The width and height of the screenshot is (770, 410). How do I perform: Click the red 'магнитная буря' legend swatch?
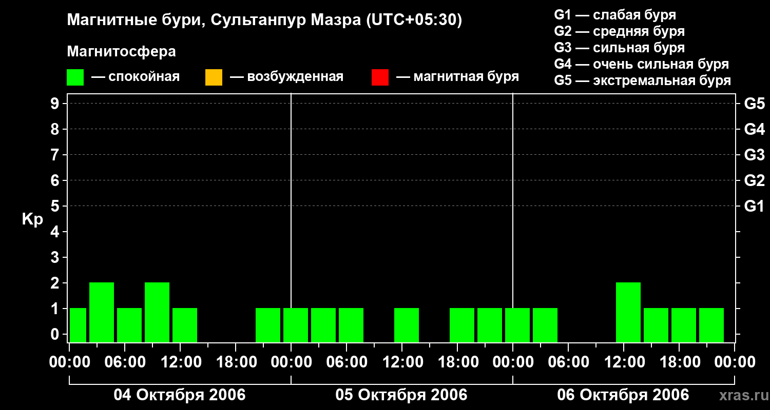(380, 77)
